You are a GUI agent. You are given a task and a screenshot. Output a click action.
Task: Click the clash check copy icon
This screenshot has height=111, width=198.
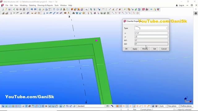click(129, 9)
